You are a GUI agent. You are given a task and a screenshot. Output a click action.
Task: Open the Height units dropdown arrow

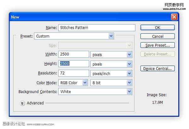[129, 64]
